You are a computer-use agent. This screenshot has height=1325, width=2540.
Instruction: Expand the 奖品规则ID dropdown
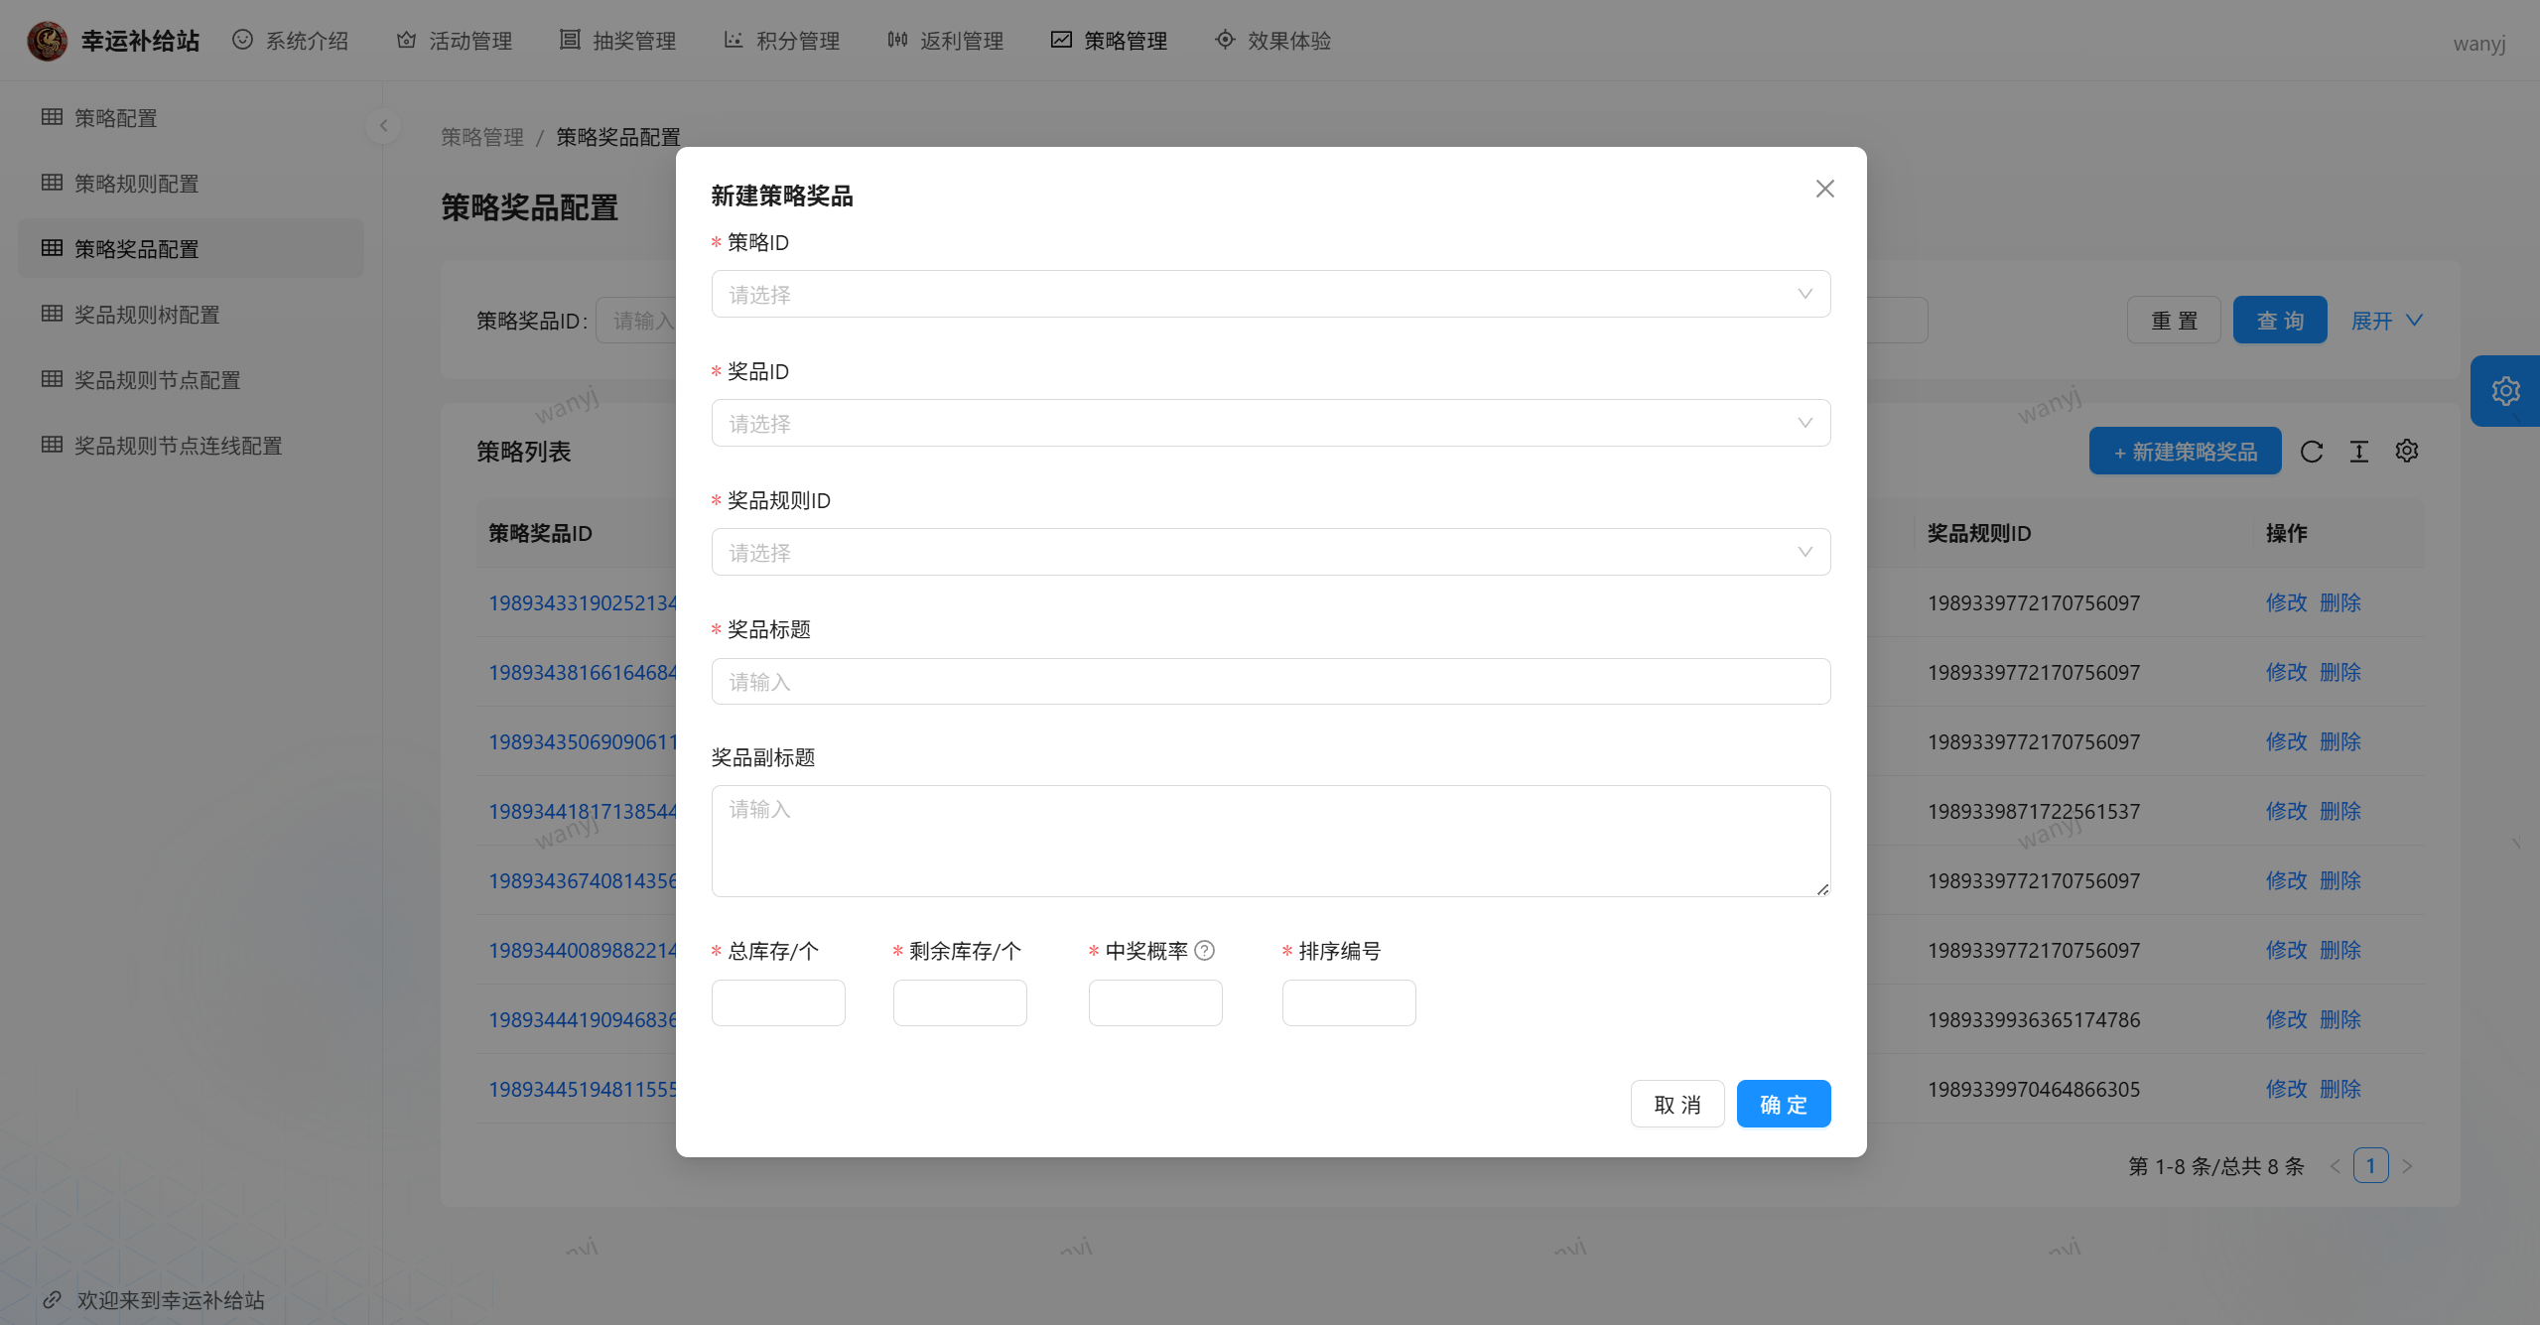click(x=1270, y=552)
